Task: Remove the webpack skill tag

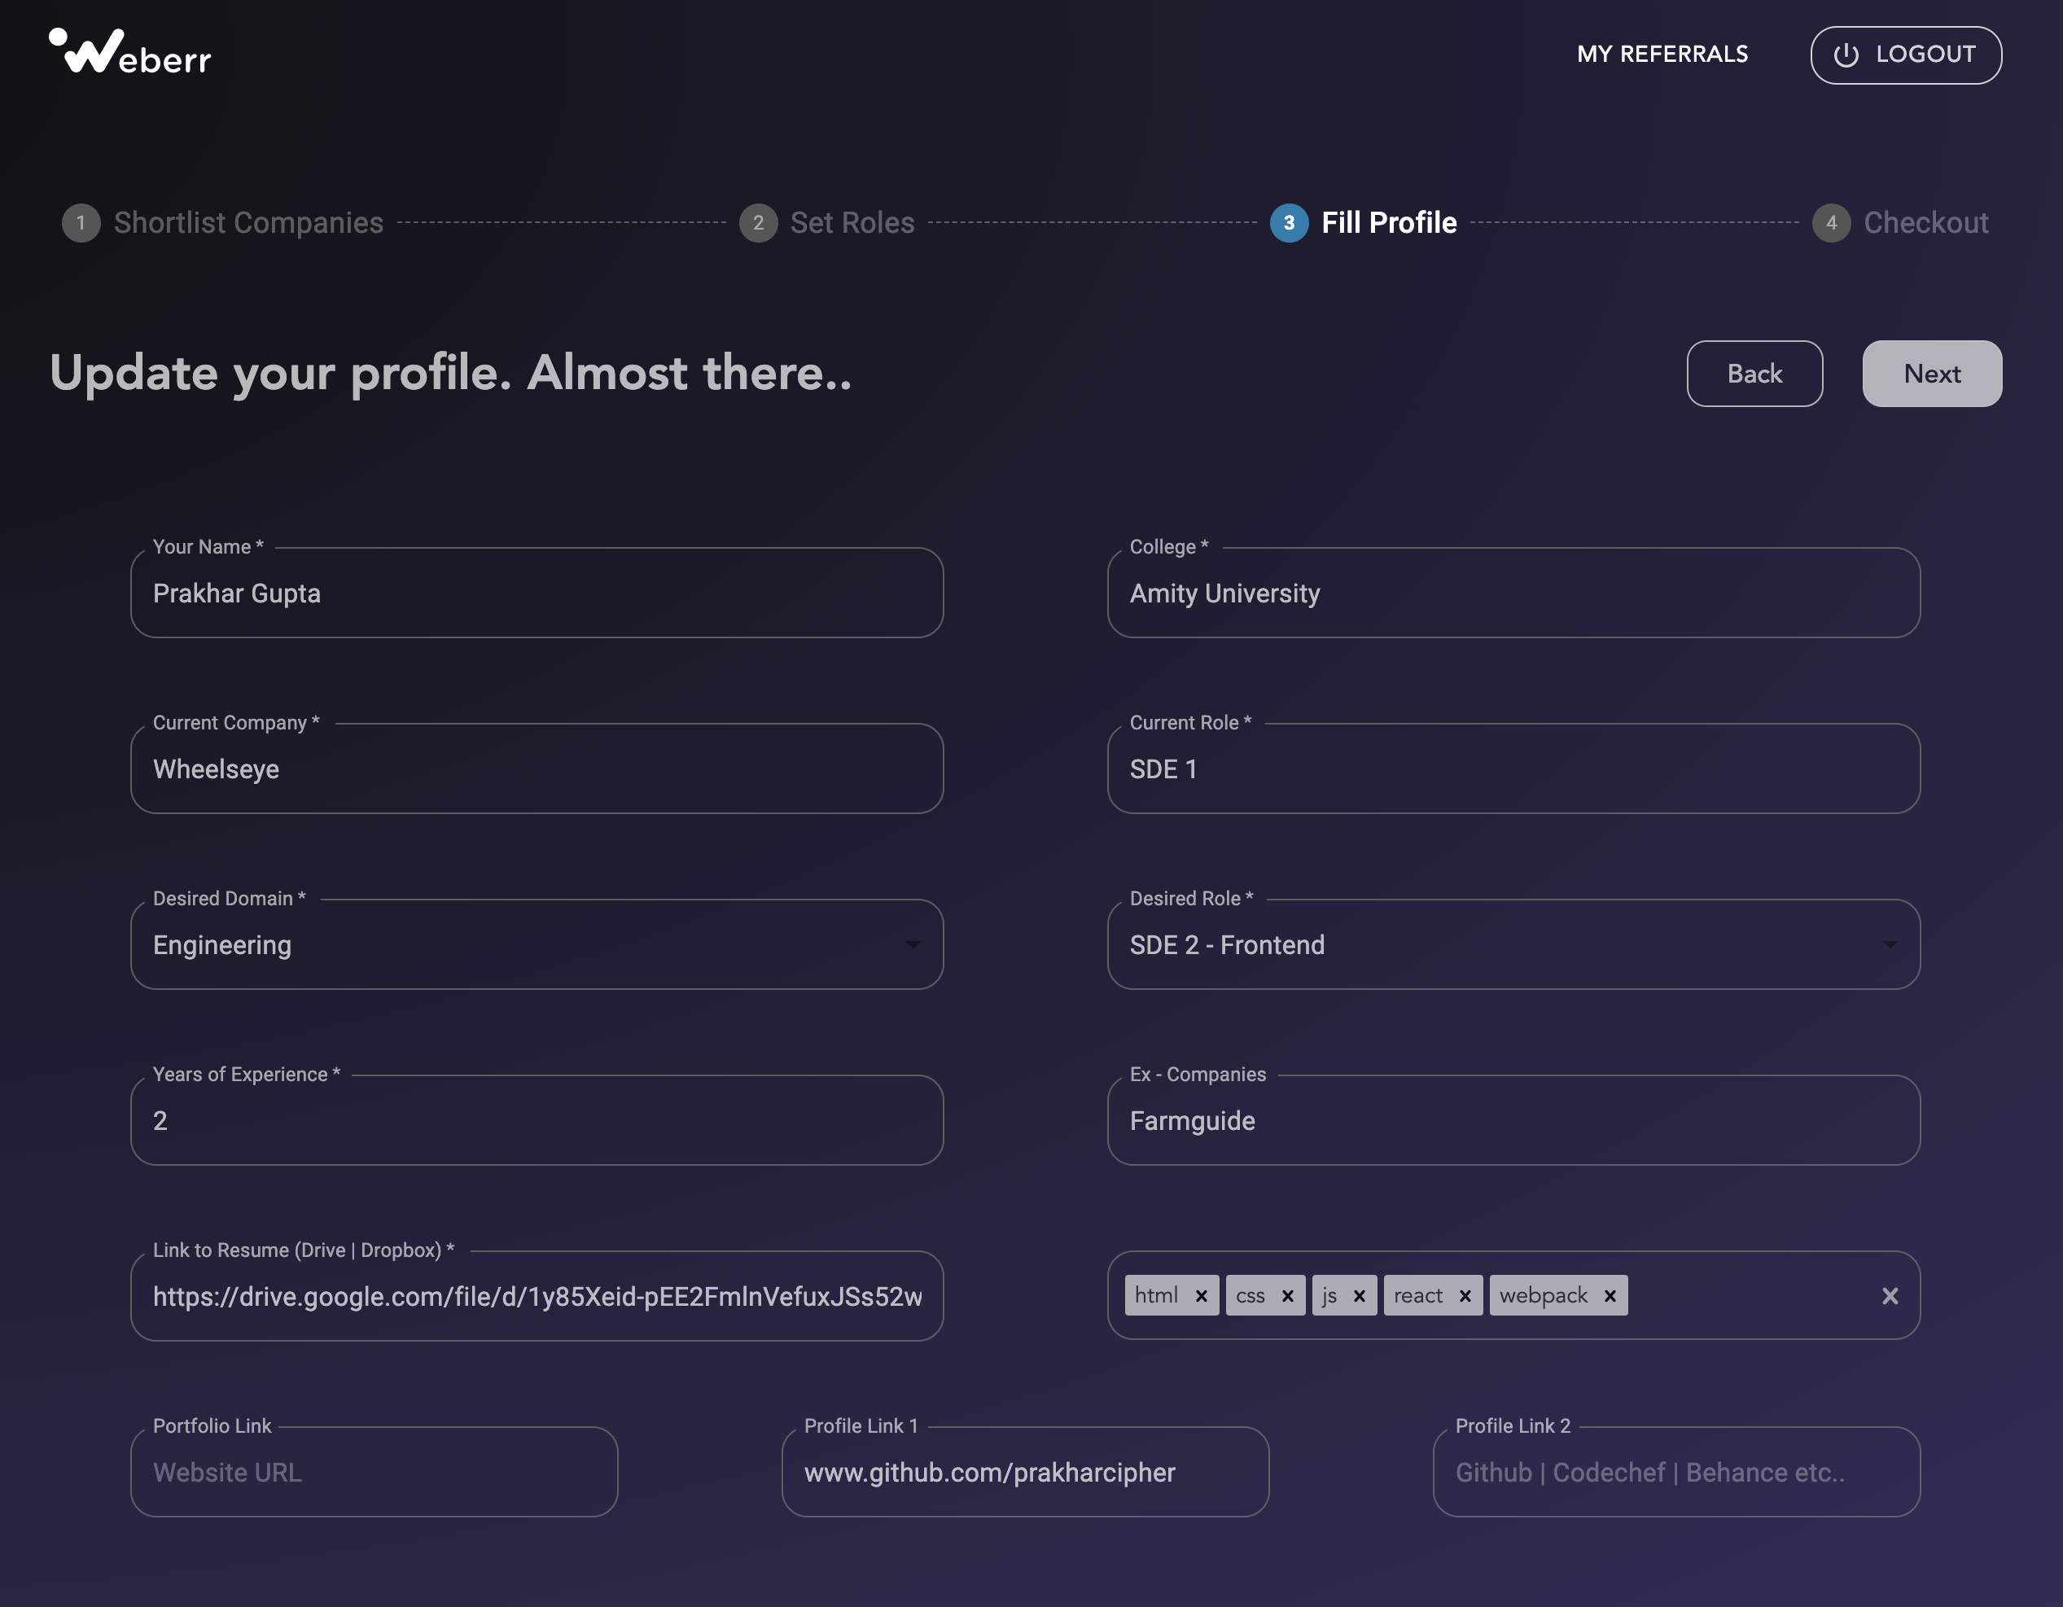Action: coord(1610,1296)
